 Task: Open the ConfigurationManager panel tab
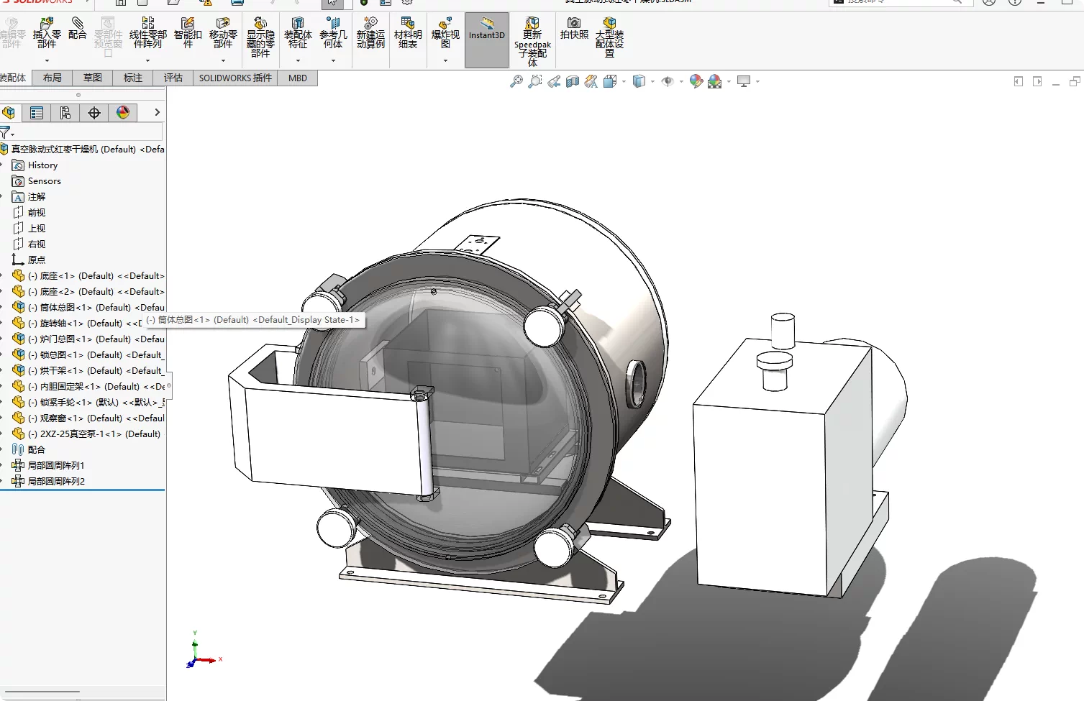pos(65,112)
